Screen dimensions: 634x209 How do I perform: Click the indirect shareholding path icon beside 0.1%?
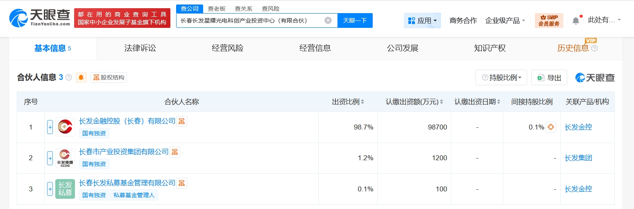click(x=551, y=127)
